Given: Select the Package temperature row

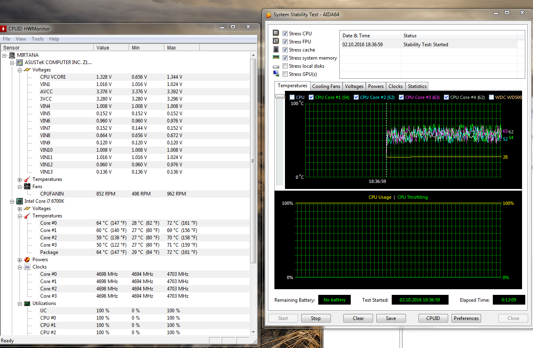Looking at the screenshot, I should tap(125, 252).
